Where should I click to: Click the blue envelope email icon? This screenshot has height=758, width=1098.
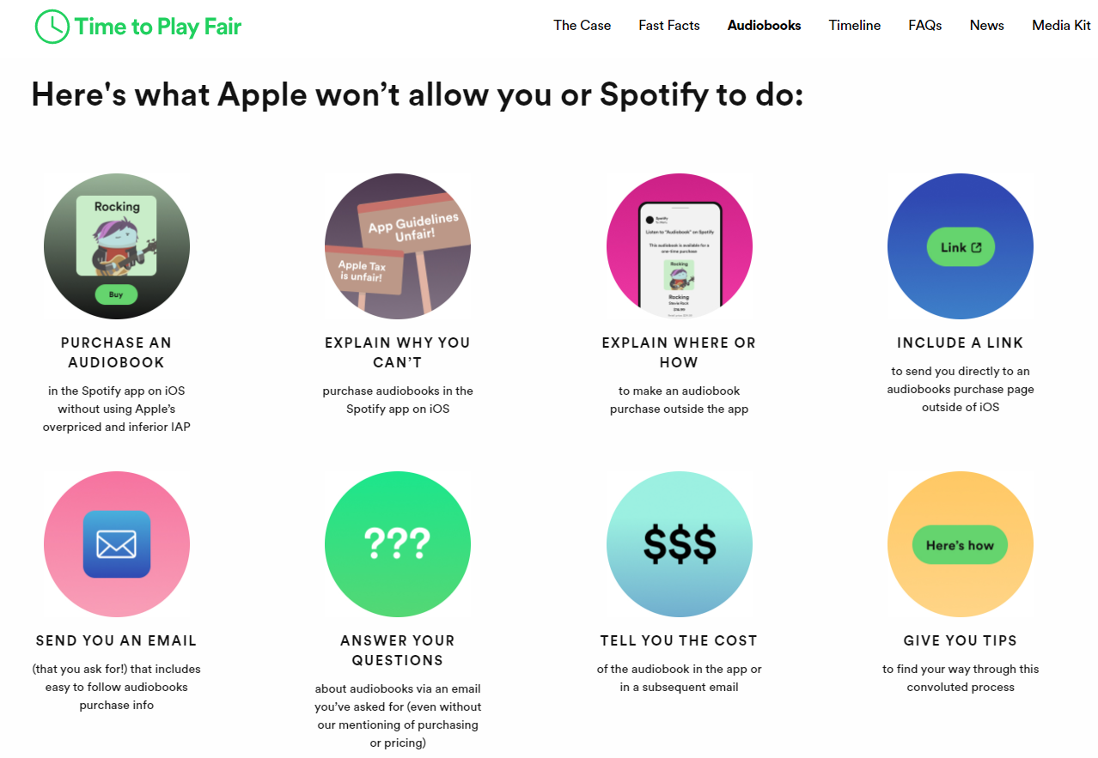coord(117,544)
